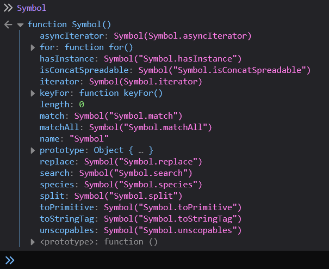This screenshot has width=329, height=269.
Task: Expand the keyFor function entry
Action: [x=33, y=93]
